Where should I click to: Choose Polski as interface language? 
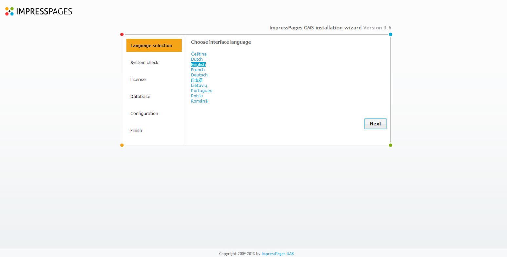coord(197,96)
